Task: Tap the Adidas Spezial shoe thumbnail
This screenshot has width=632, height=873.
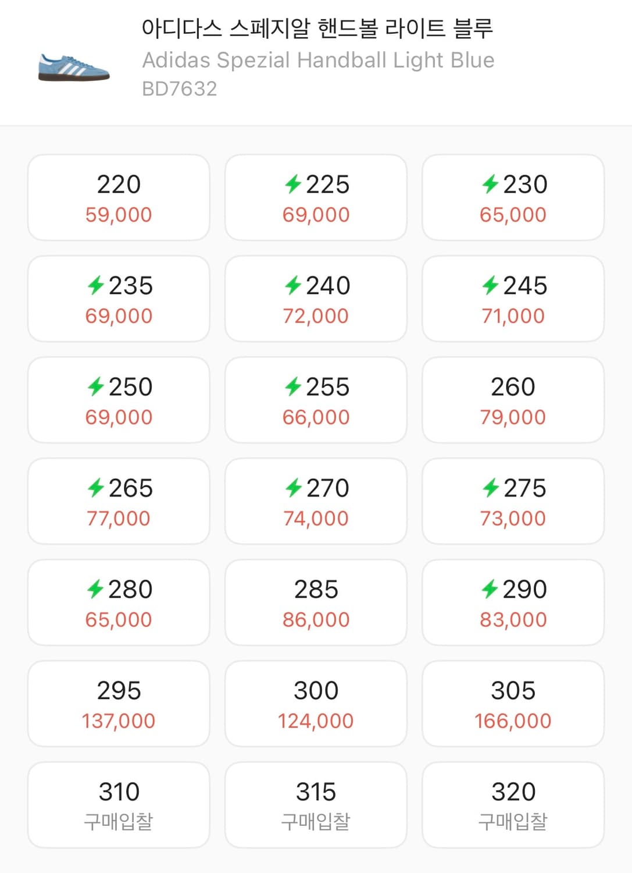Action: point(74,68)
